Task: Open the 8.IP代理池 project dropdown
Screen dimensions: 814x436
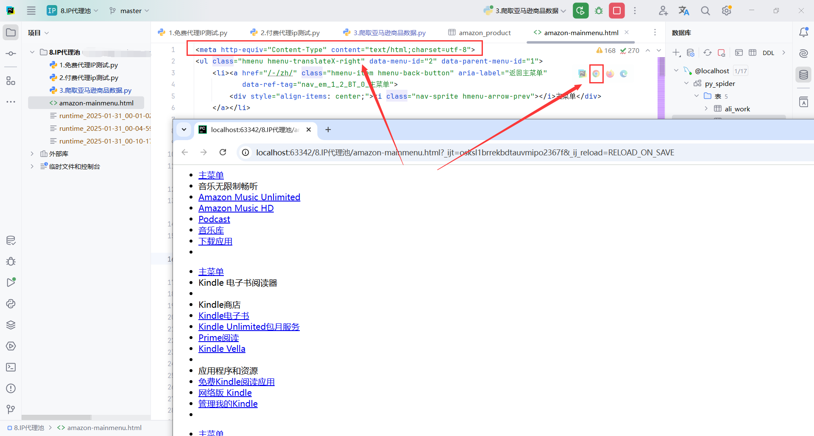Action: pyautogui.click(x=73, y=11)
